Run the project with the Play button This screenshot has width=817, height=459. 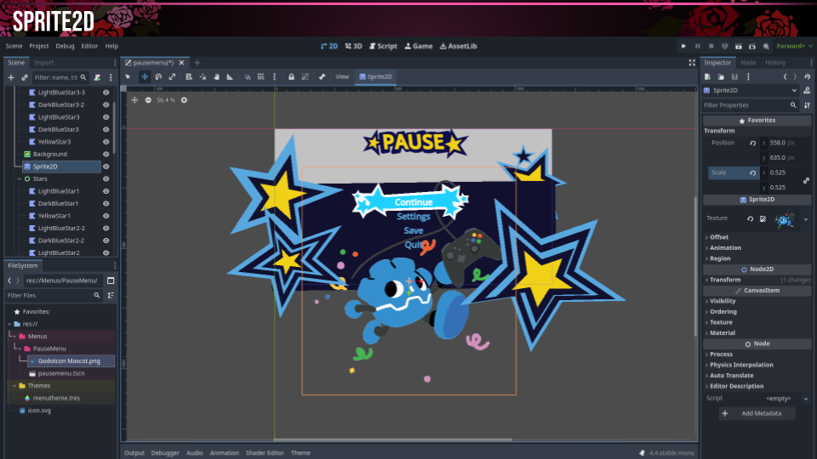coord(683,46)
